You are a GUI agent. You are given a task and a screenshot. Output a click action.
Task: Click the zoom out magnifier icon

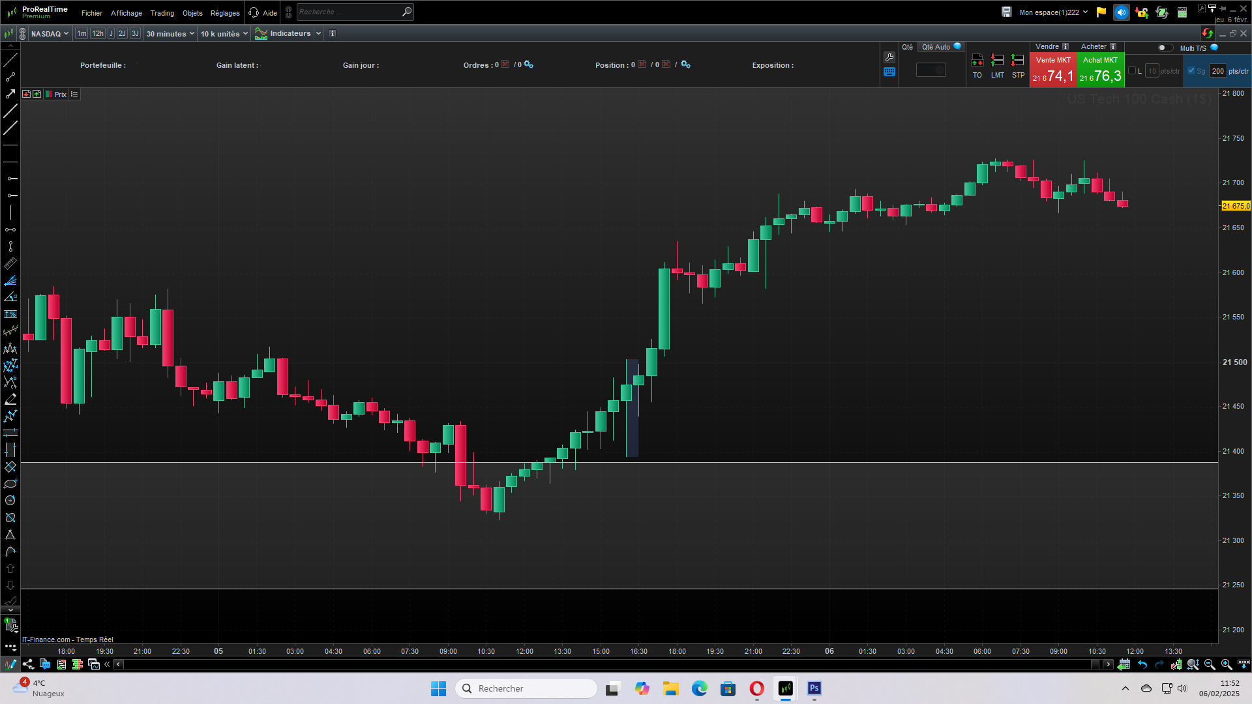pyautogui.click(x=1210, y=664)
